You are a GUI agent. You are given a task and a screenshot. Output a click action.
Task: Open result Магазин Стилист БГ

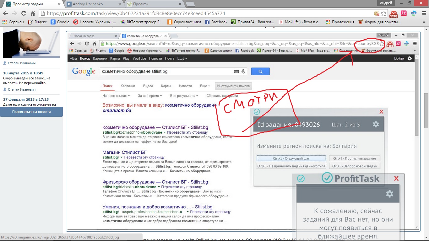(124, 152)
